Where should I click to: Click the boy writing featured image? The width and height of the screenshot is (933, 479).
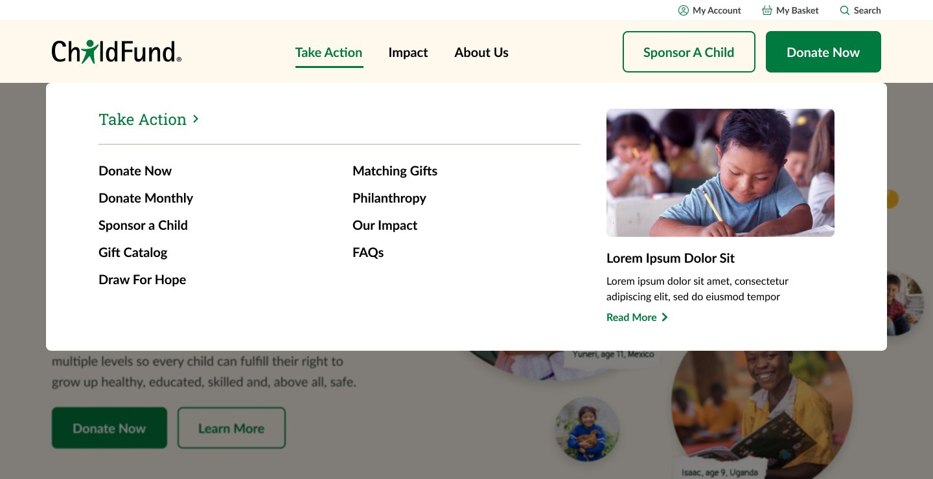click(720, 173)
